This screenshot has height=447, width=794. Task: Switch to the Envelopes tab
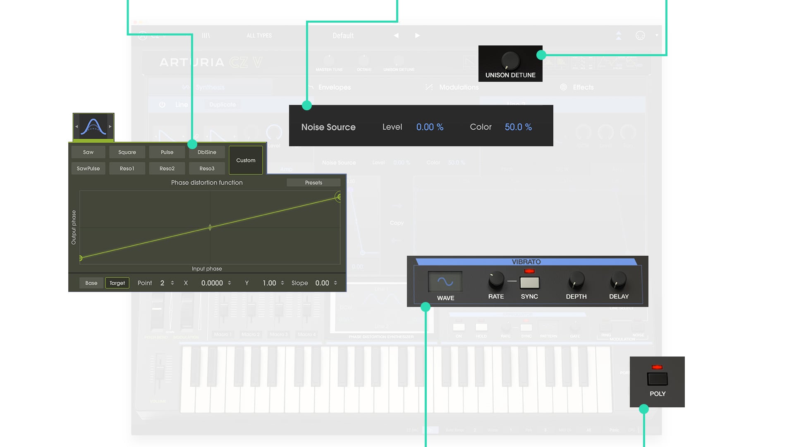(x=334, y=87)
